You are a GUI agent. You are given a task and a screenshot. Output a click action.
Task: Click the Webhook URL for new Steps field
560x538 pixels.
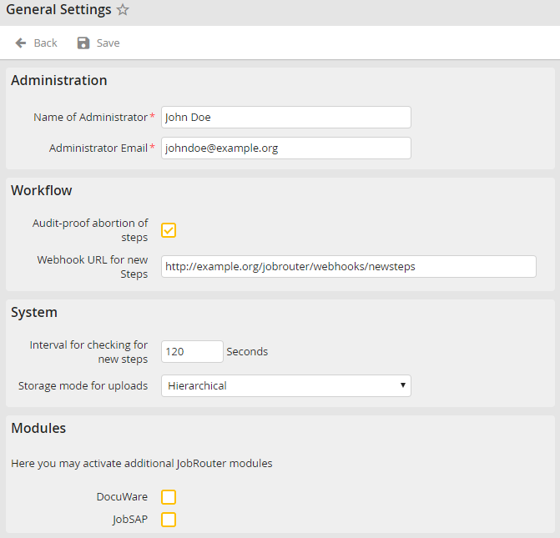coord(349,266)
